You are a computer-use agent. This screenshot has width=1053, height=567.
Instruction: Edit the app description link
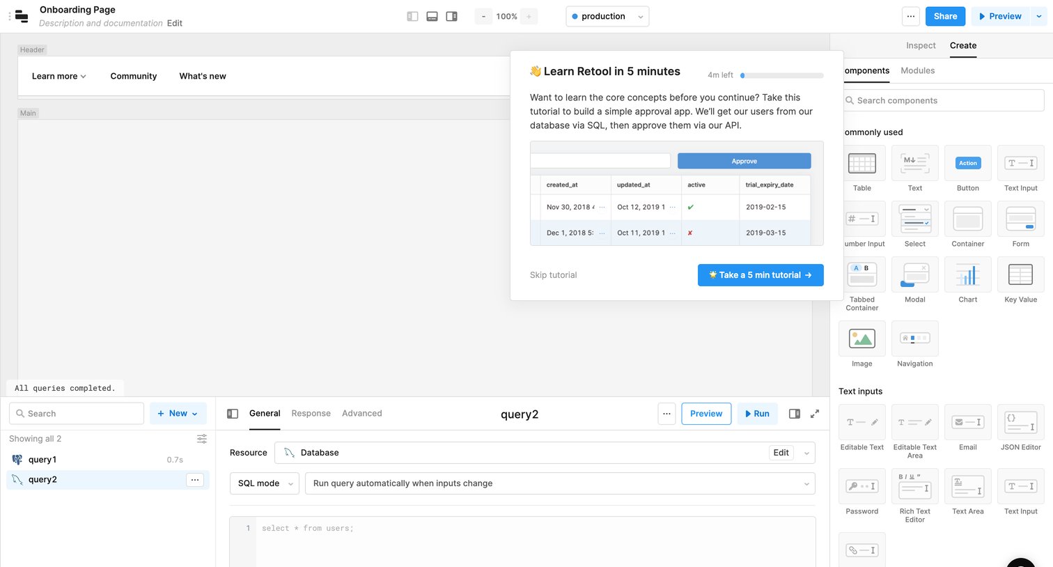pyautogui.click(x=175, y=23)
